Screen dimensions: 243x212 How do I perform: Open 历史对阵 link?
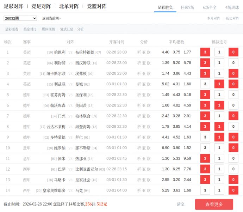232,18
